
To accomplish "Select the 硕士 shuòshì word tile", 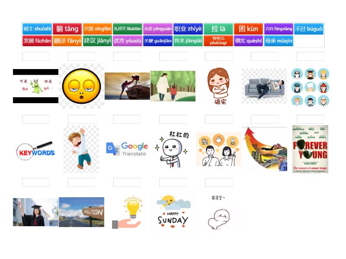I will point(37,29).
